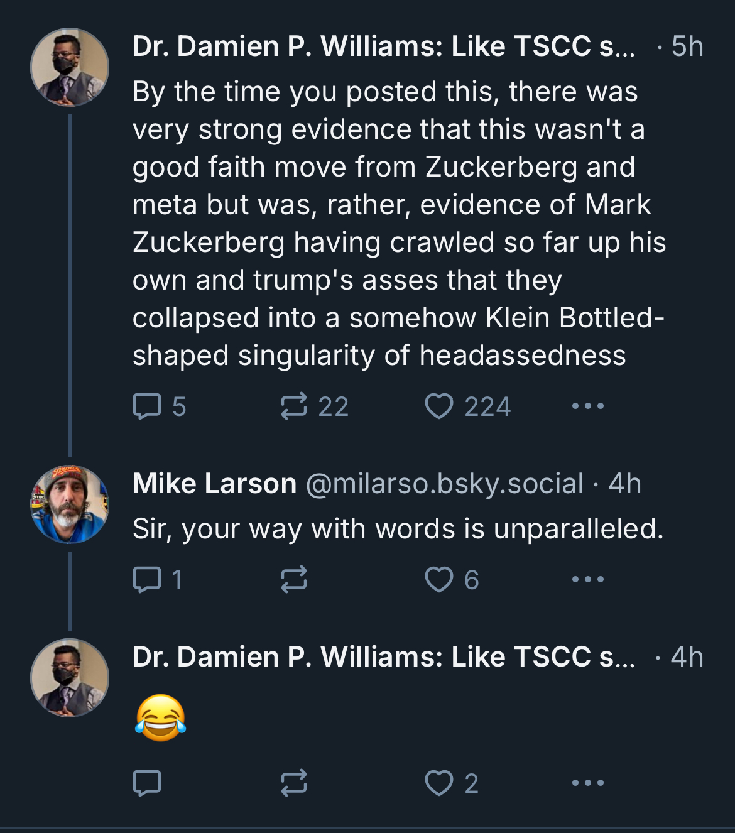Open Dr. Damien P. Williams name on top post

[x=384, y=46]
